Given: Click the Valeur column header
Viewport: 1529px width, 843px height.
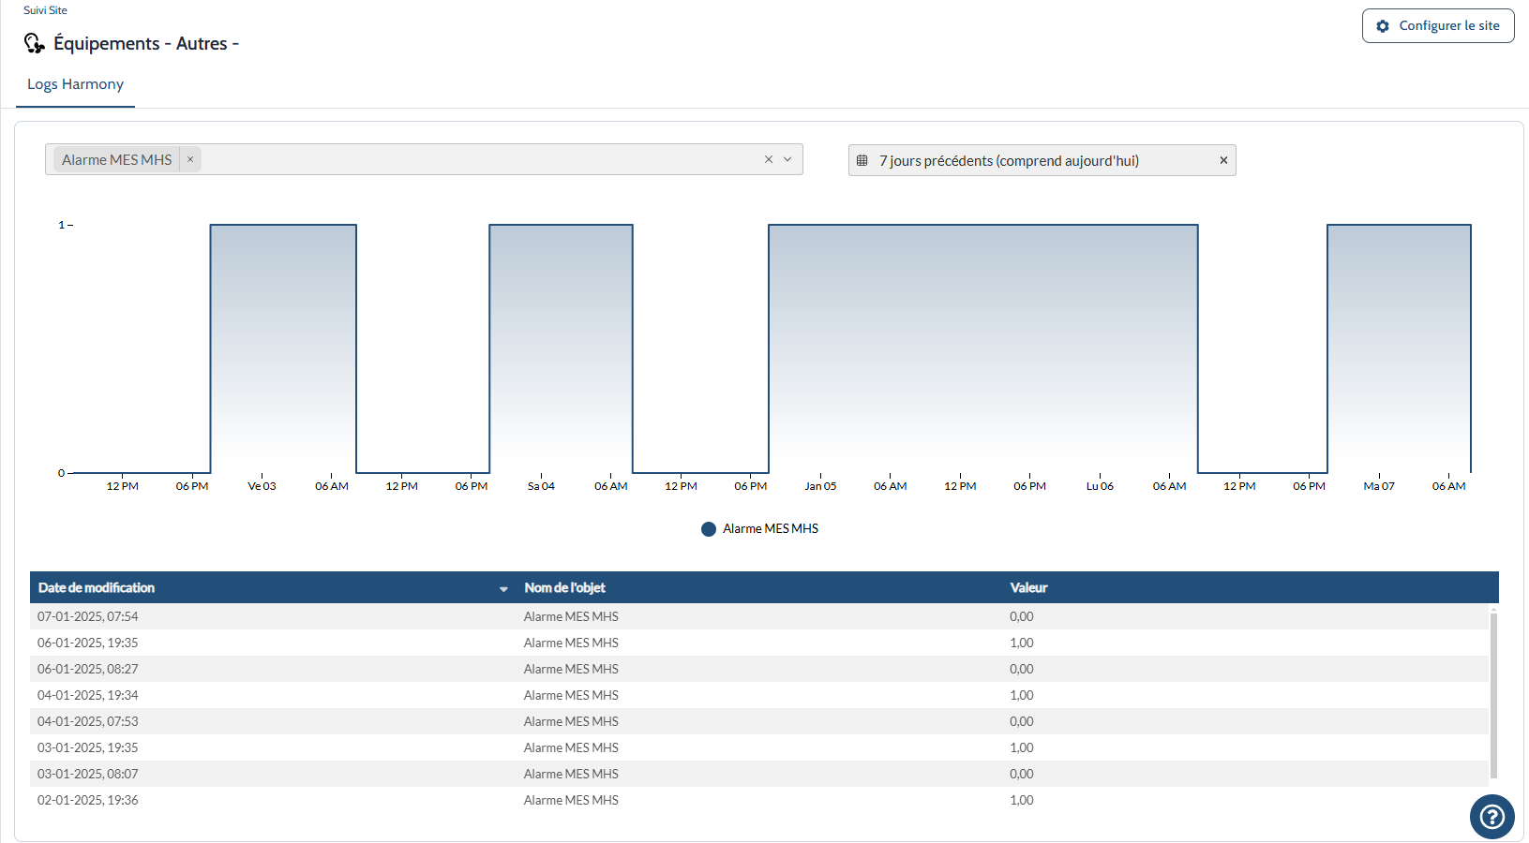Looking at the screenshot, I should pyautogui.click(x=1028, y=587).
